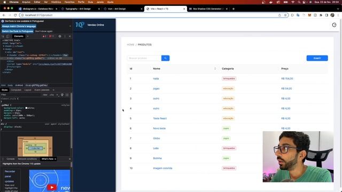Toggle computed styles sidebar icon
342x192 pixels.
pos(67,95)
